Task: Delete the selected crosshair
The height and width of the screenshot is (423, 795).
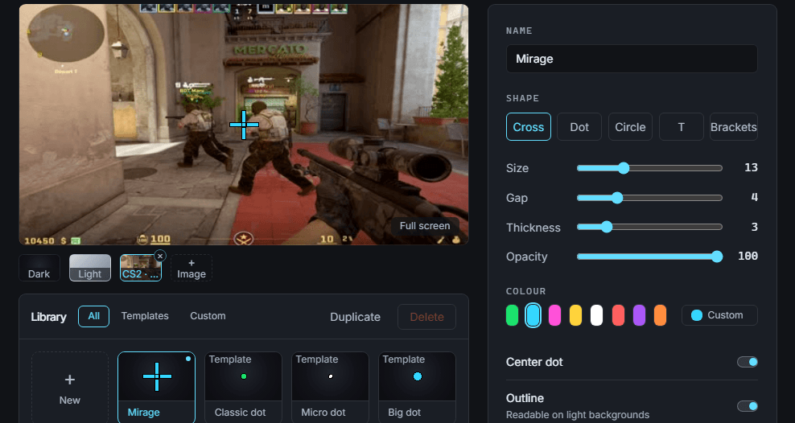Action: pos(426,317)
